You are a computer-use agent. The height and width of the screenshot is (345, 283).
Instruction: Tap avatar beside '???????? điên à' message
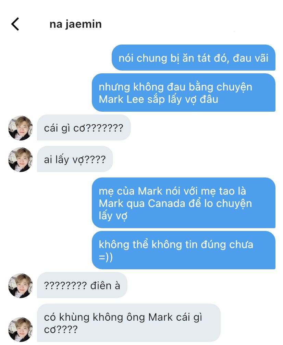tap(21, 286)
